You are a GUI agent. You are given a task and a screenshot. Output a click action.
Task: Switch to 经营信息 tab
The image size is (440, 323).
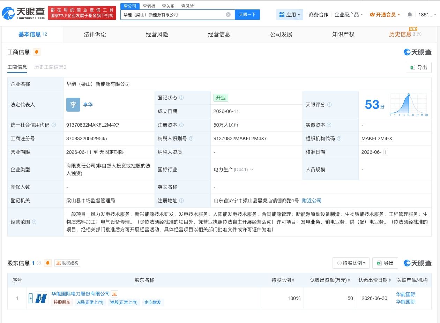[x=219, y=34]
